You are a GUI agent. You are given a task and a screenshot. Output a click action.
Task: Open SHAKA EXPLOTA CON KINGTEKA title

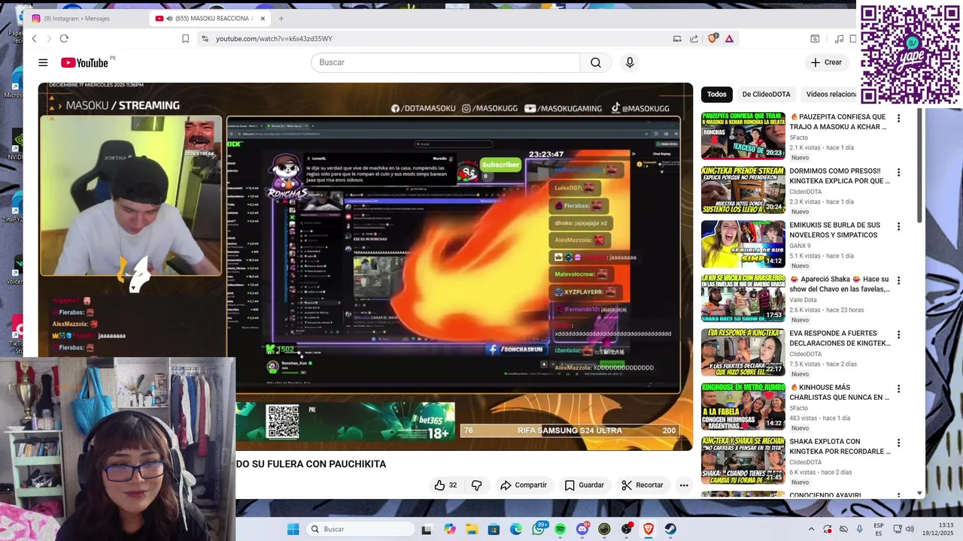click(x=840, y=446)
